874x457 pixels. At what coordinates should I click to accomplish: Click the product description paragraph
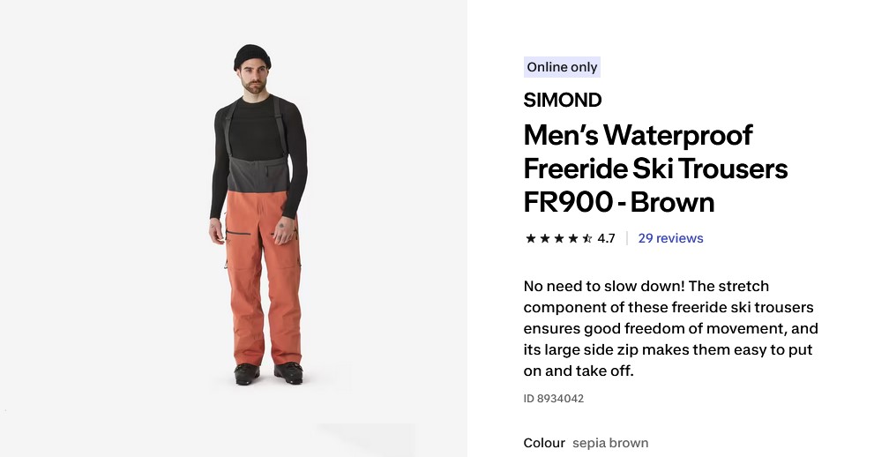(670, 328)
